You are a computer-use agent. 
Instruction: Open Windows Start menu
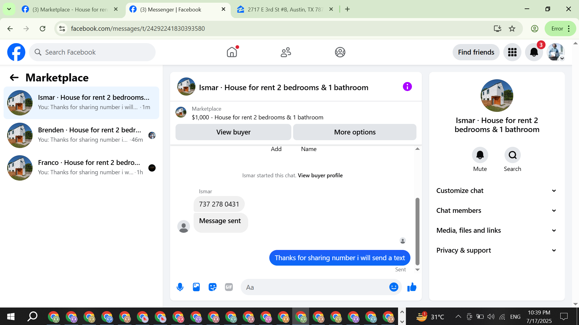click(x=11, y=317)
